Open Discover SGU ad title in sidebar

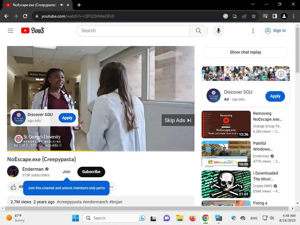pos(238,92)
